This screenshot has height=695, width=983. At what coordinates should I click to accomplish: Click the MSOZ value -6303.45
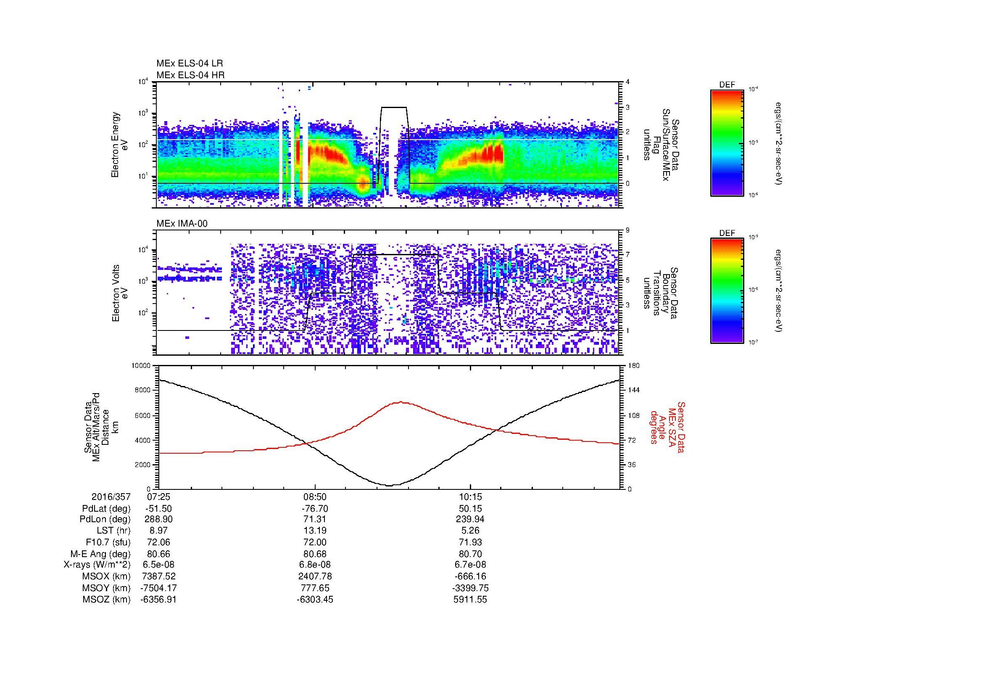(x=315, y=600)
